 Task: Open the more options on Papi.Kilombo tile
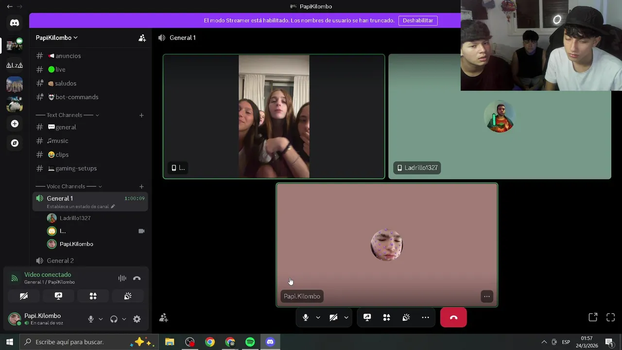(x=486, y=297)
